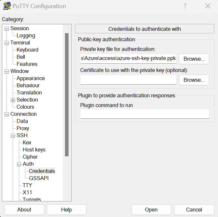Image resolution: width=218 pixels, height=217 pixels.
Task: Collapse the Auth tree node
Action: 19,164
